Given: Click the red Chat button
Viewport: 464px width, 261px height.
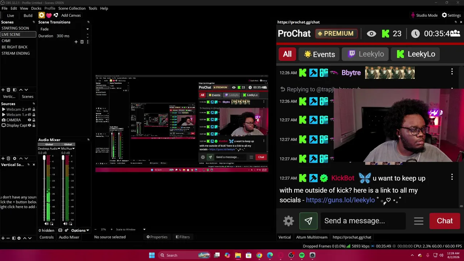Looking at the screenshot, I should 445,221.
